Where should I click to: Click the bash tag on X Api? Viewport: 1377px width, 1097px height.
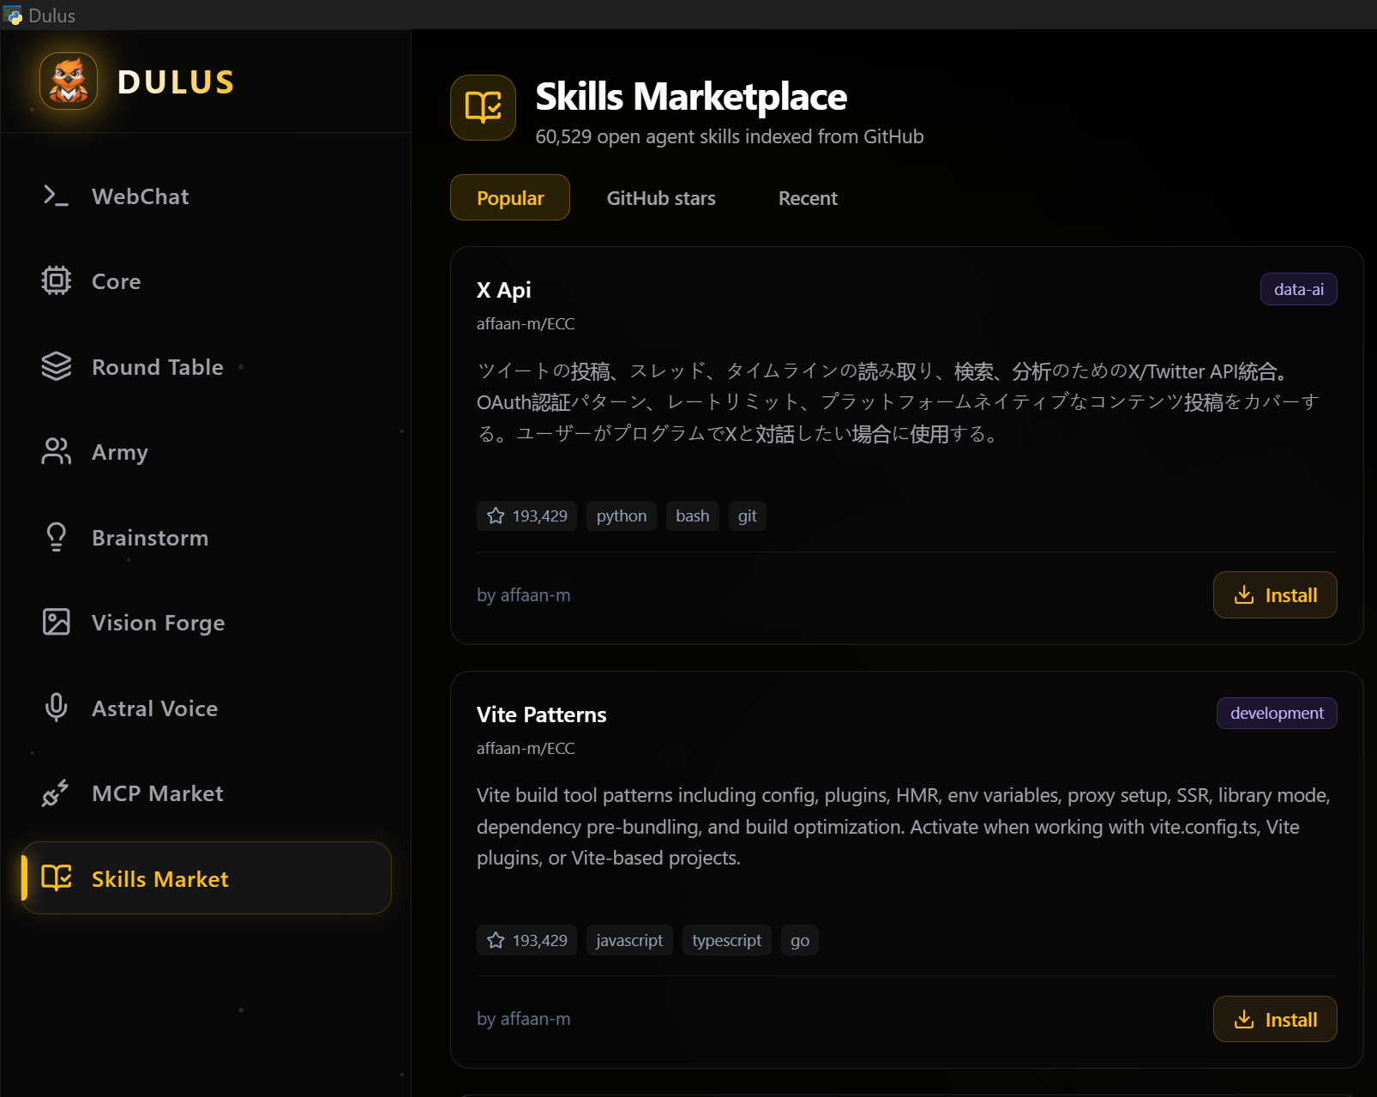pos(692,515)
